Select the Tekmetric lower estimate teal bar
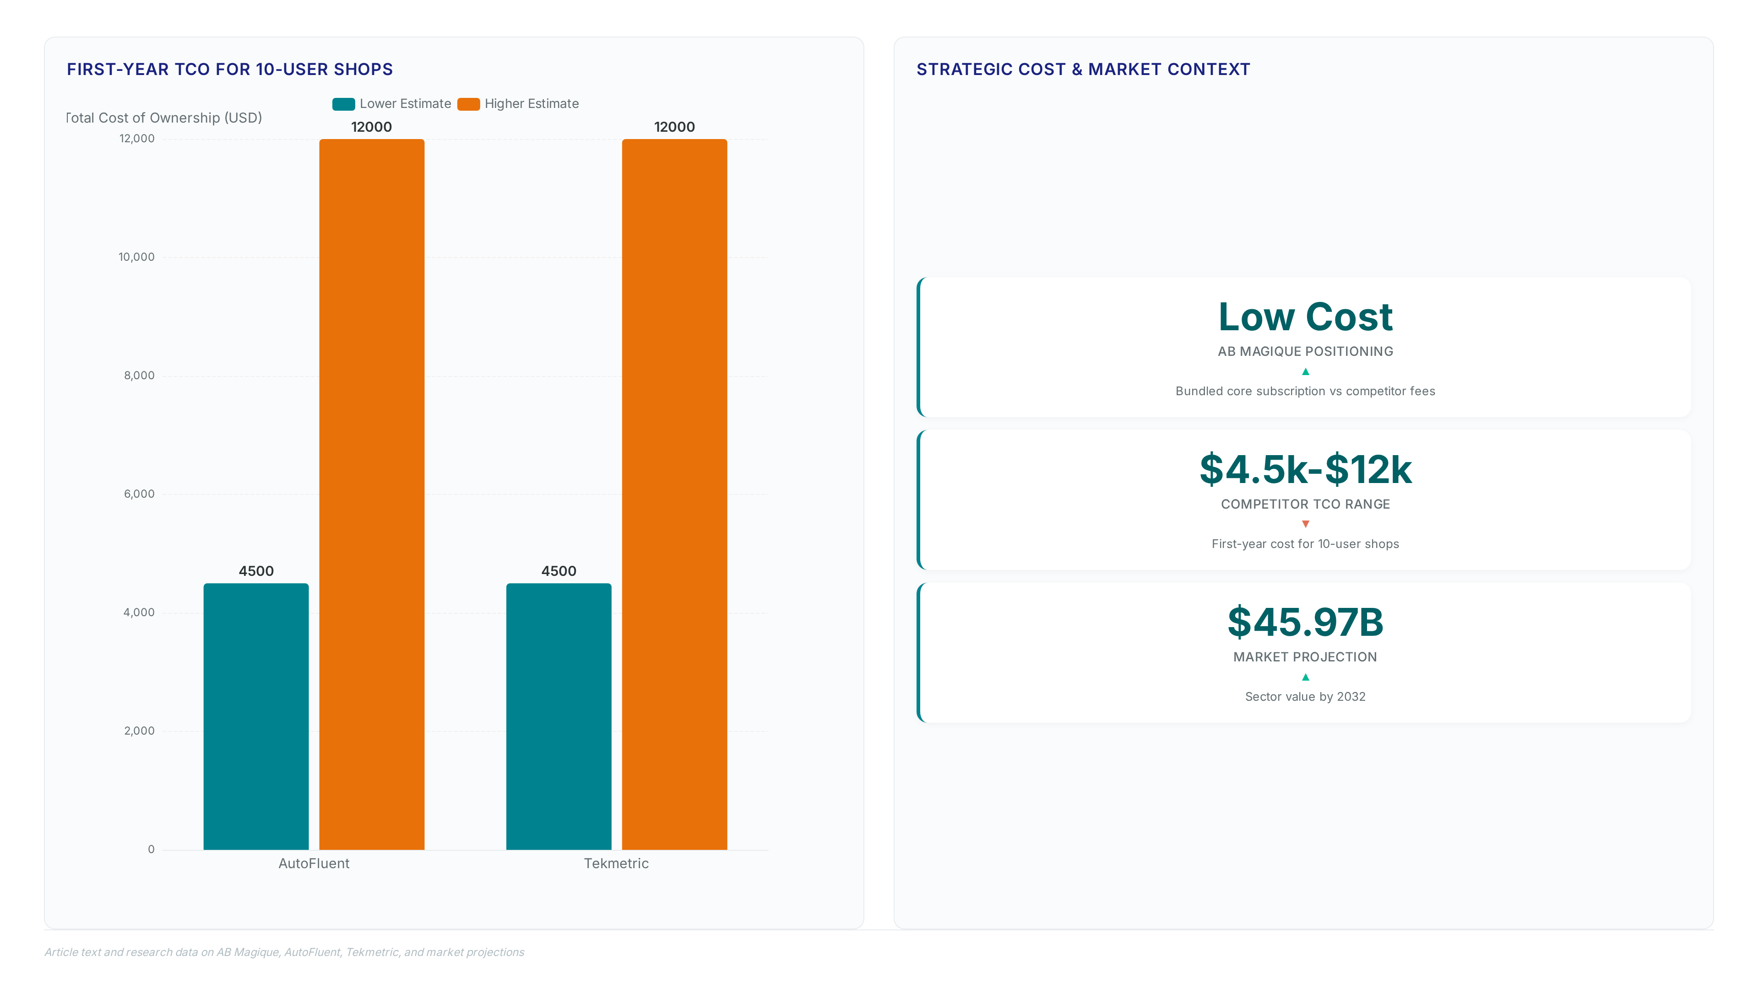The height and width of the screenshot is (988, 1758). point(559,716)
